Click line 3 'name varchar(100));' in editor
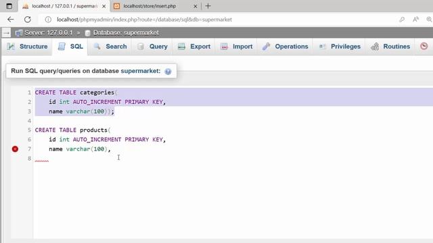Viewport: 433px width, 243px height. (81, 111)
